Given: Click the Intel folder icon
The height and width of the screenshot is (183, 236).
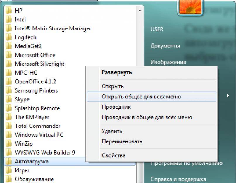Looking at the screenshot, I should (8, 19).
